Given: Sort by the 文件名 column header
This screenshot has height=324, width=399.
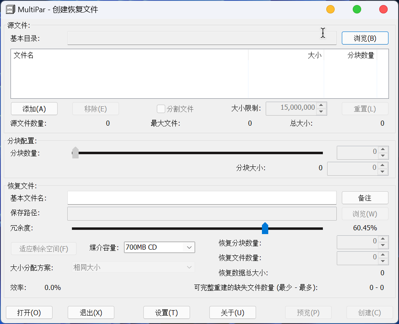Looking at the screenshot, I should click(129, 55).
